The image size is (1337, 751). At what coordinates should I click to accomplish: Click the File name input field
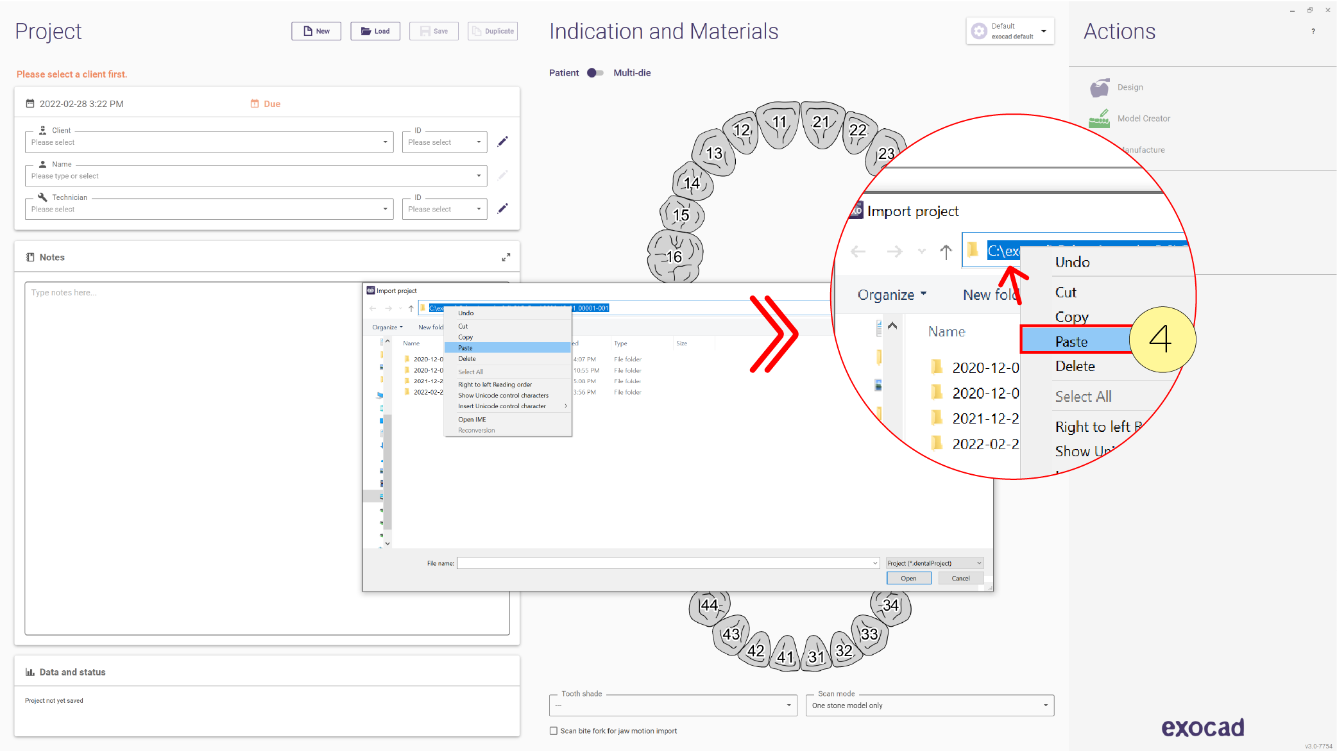(668, 563)
